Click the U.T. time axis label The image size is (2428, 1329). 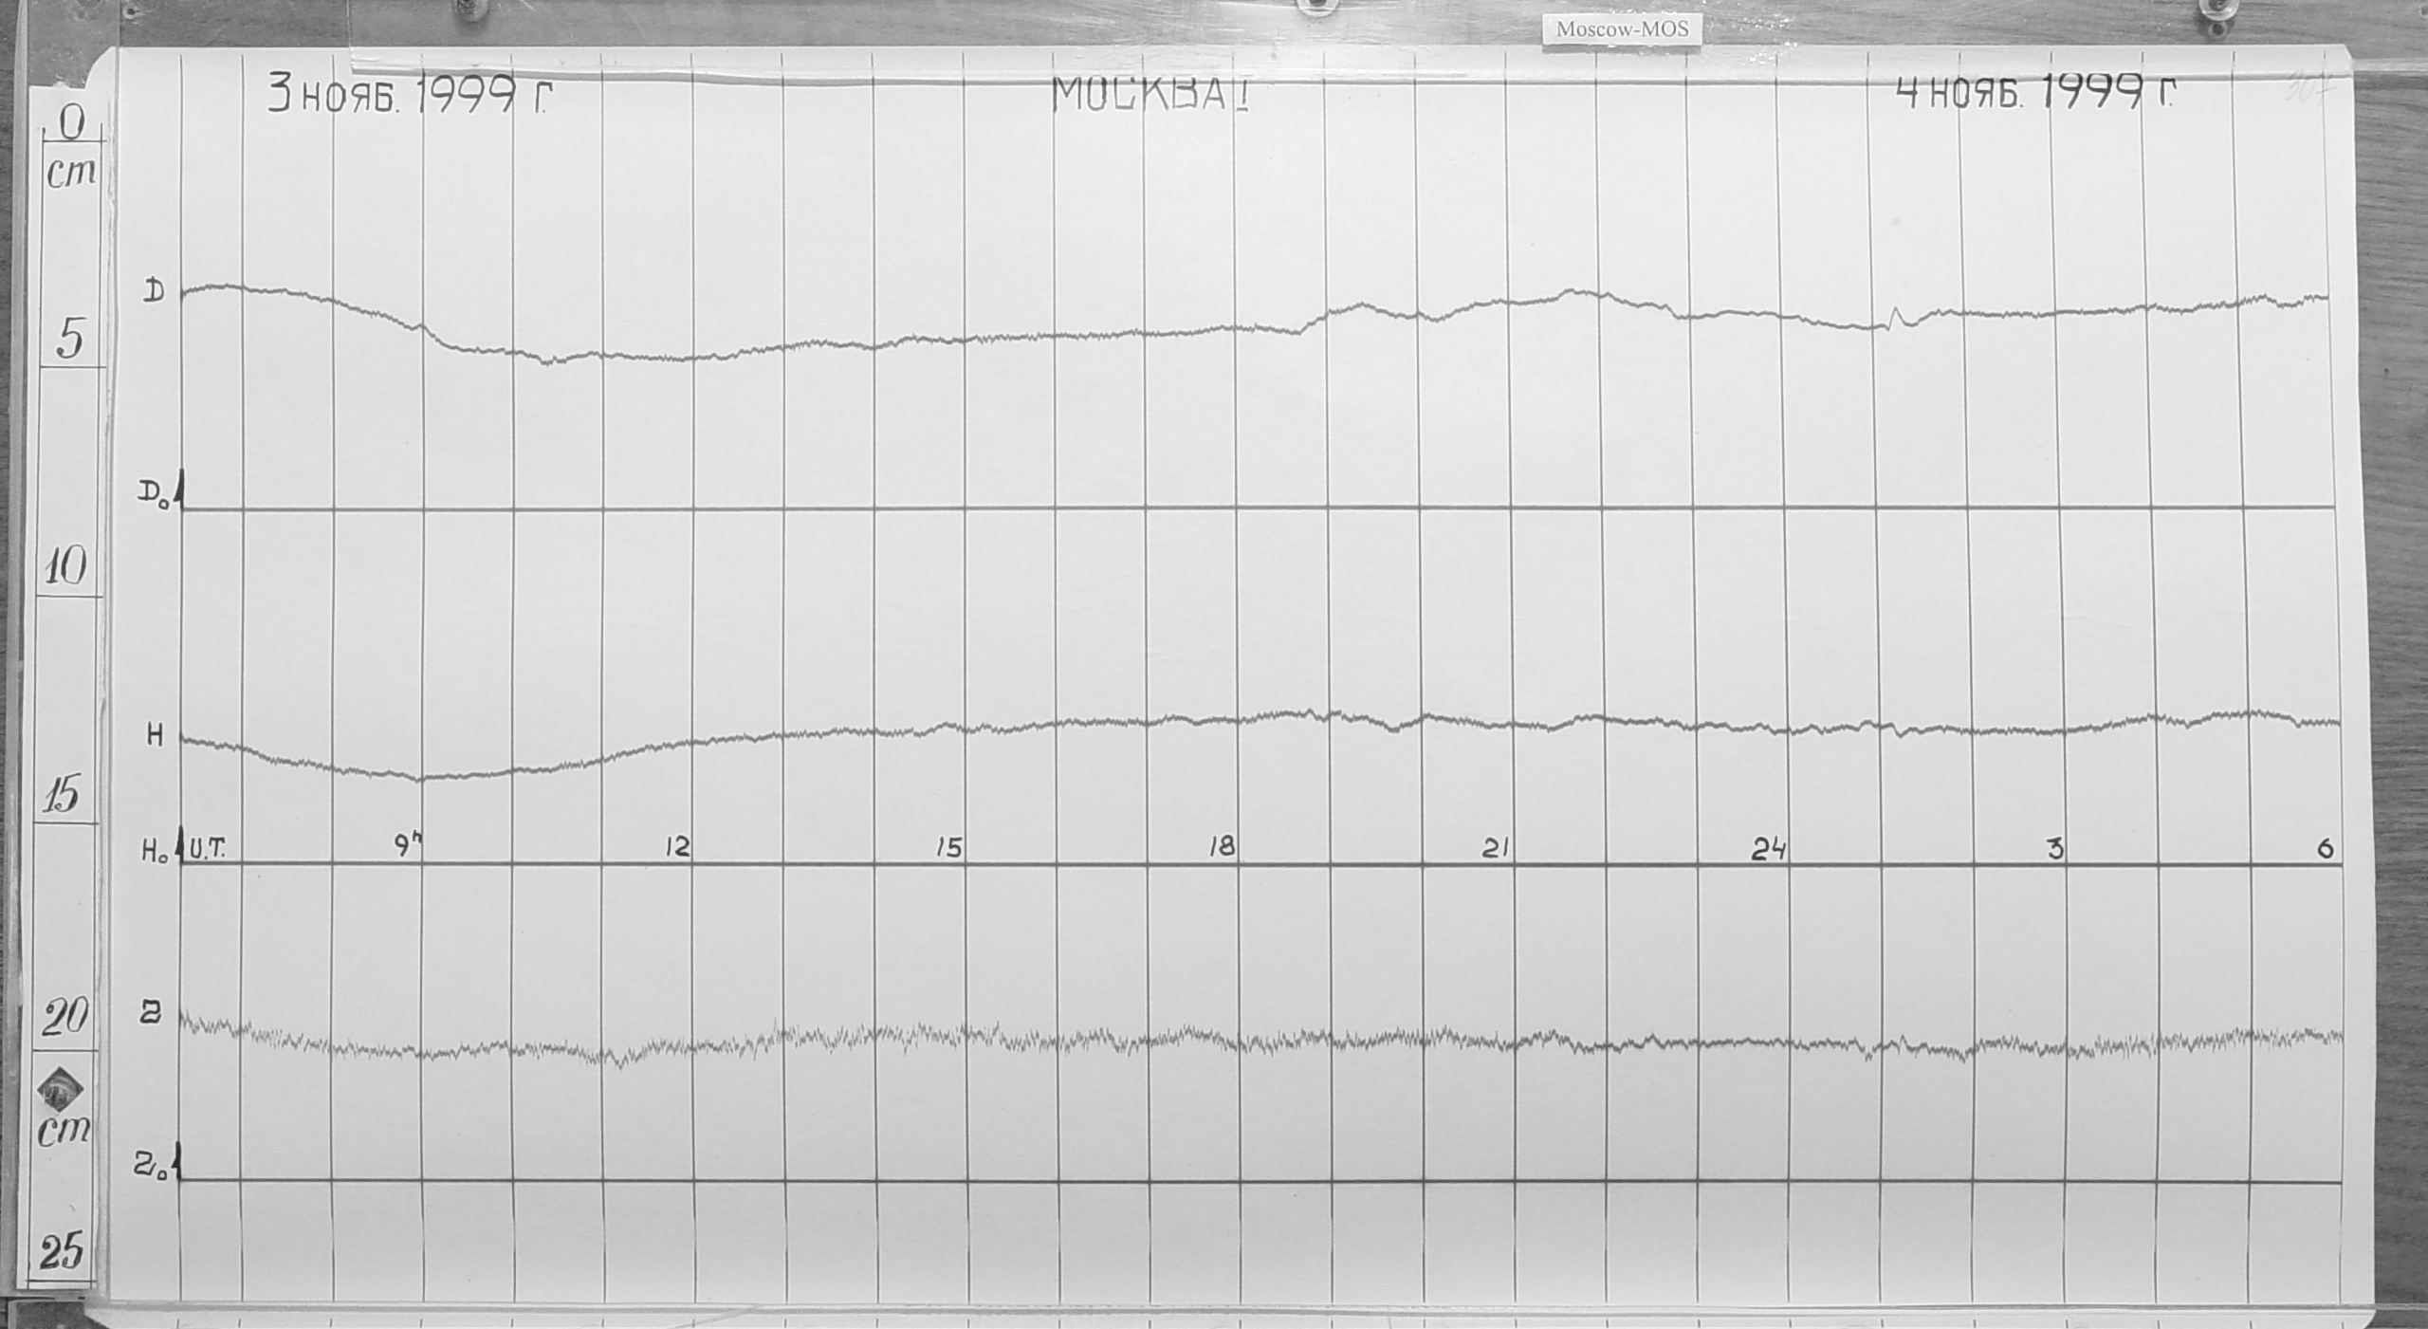coord(206,850)
